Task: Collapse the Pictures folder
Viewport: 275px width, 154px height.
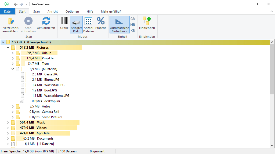Action: point(8,48)
